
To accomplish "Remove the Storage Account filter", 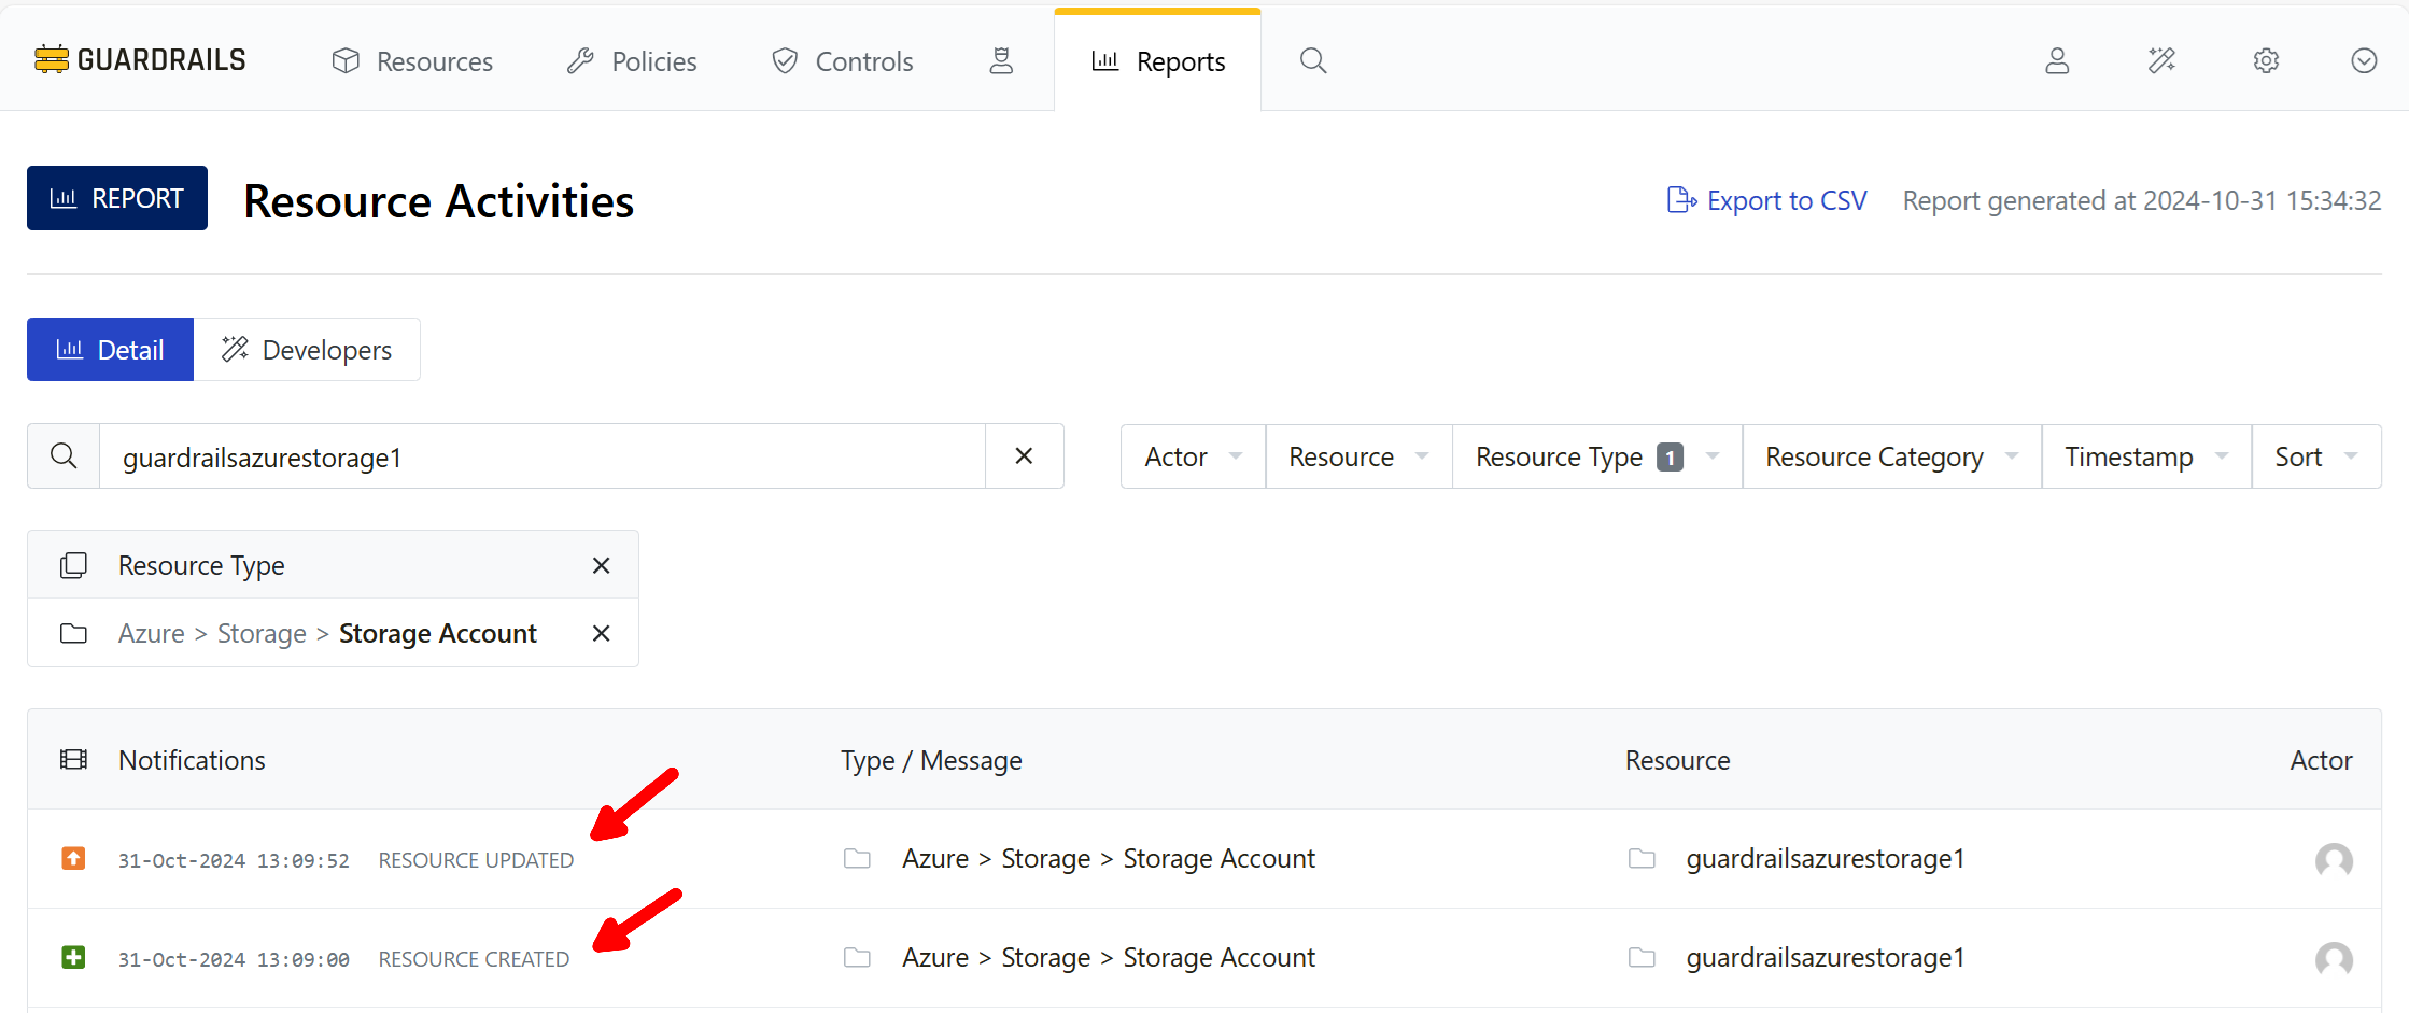I will 601,633.
